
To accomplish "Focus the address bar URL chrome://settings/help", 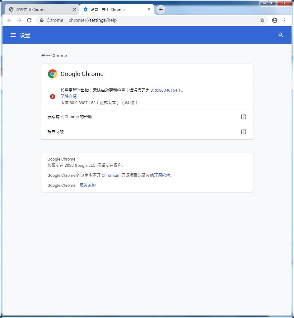I will (93, 20).
